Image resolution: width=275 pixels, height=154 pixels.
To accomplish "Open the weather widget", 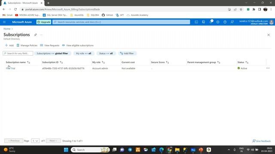I will [10, 150].
